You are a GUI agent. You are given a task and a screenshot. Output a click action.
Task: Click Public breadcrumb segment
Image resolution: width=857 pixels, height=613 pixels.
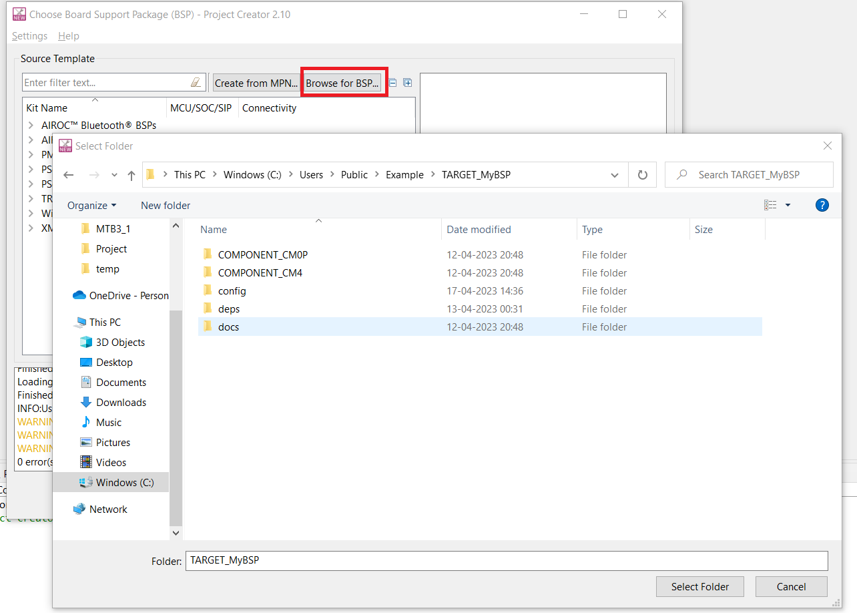(354, 175)
